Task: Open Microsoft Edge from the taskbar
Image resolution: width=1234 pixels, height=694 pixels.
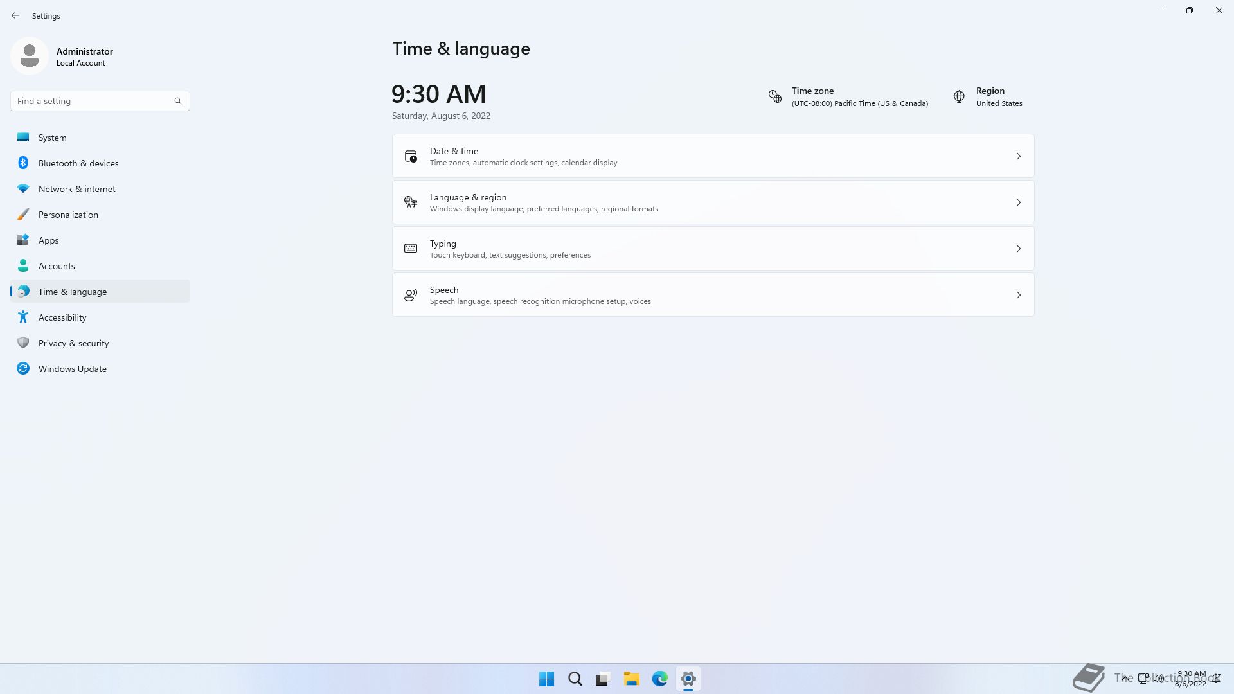Action: click(x=659, y=679)
